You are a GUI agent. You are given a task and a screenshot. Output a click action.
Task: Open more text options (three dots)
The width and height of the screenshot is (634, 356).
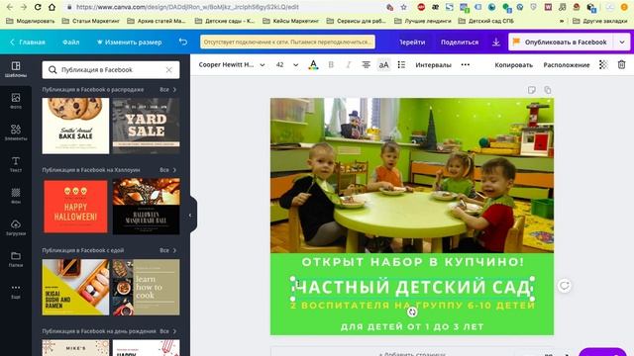466,64
